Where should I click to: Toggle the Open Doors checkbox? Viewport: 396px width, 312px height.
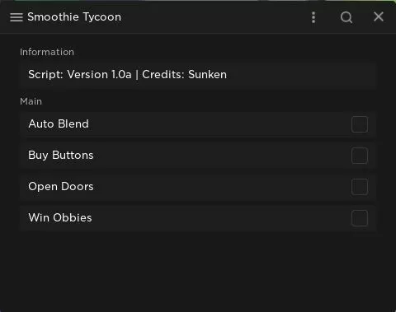[x=360, y=187]
